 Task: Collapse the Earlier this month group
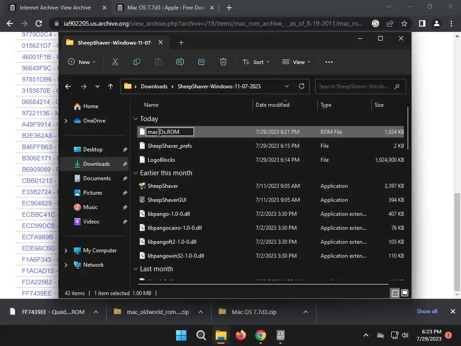136,173
